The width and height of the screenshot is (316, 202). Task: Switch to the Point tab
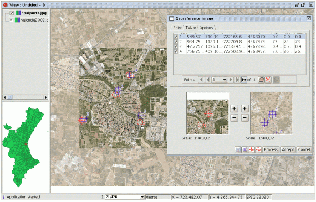pos(177,28)
